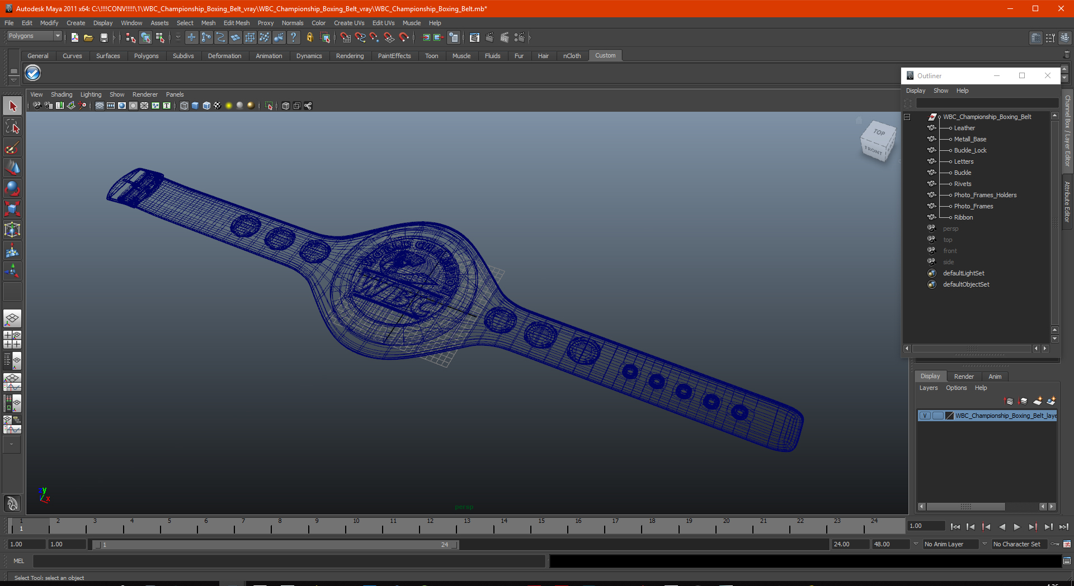Activate the Soft Modification tool

(12, 251)
